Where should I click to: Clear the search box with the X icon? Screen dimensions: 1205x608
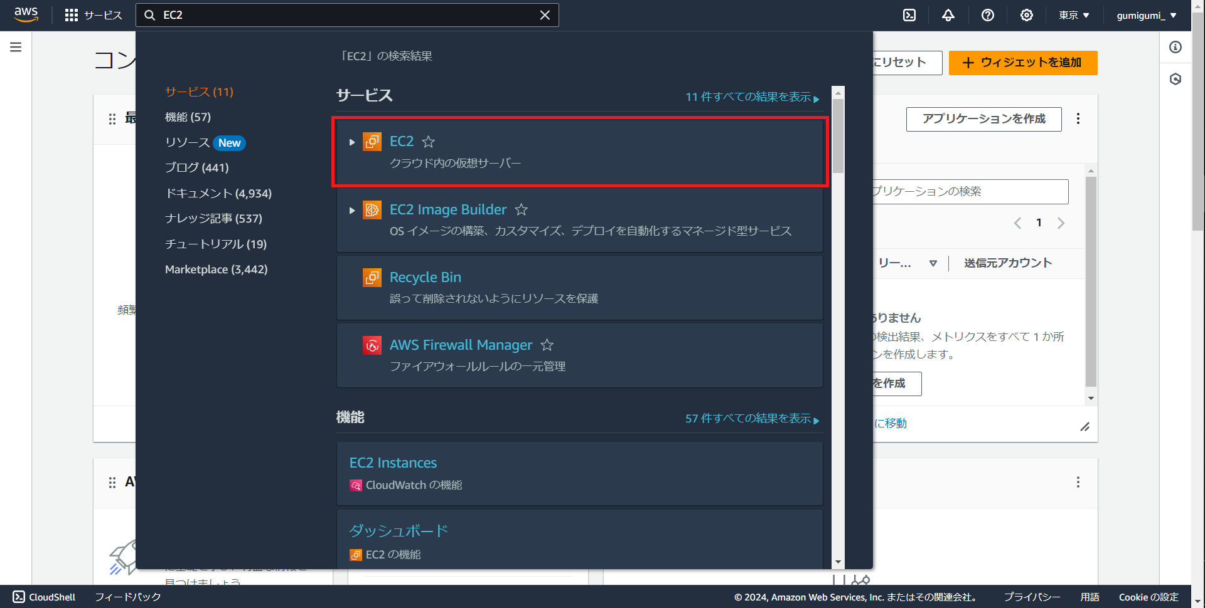545,14
